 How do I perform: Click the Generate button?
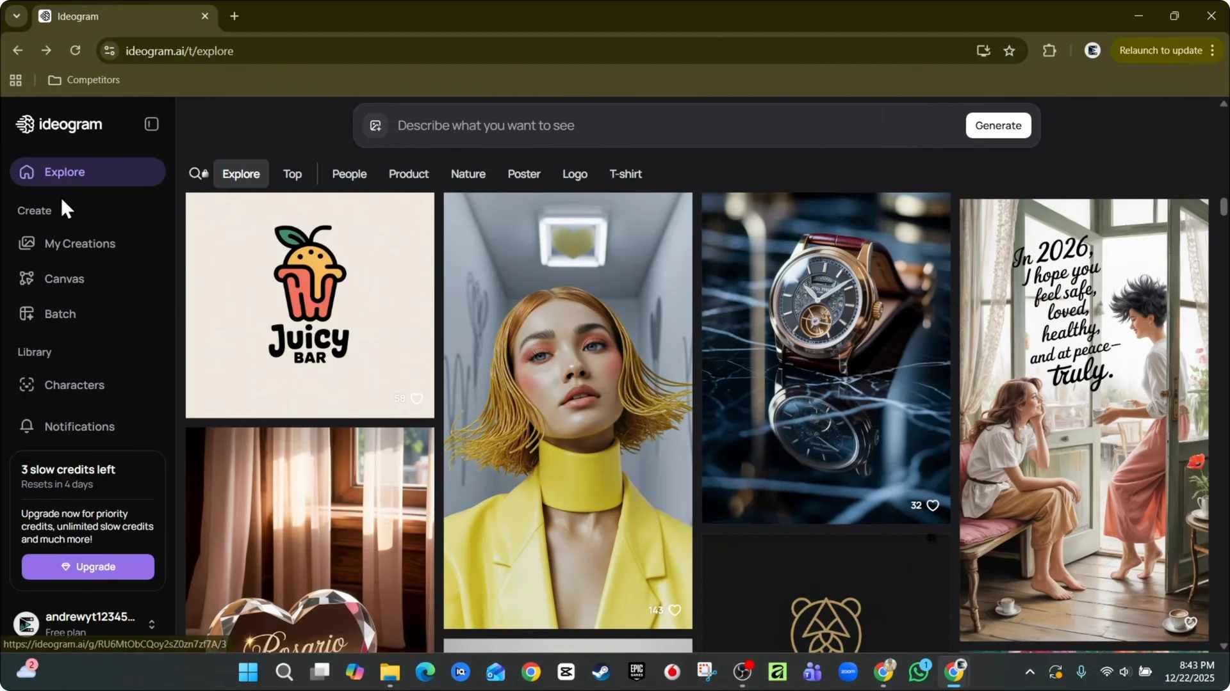(998, 125)
